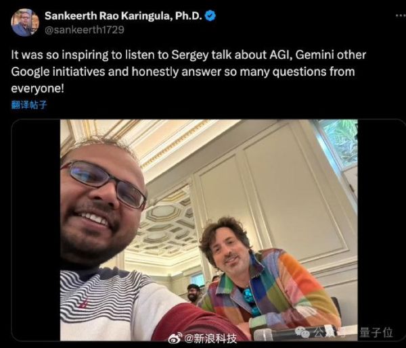Click the 量子位 watermark text
The height and width of the screenshot is (348, 406).
click(376, 332)
